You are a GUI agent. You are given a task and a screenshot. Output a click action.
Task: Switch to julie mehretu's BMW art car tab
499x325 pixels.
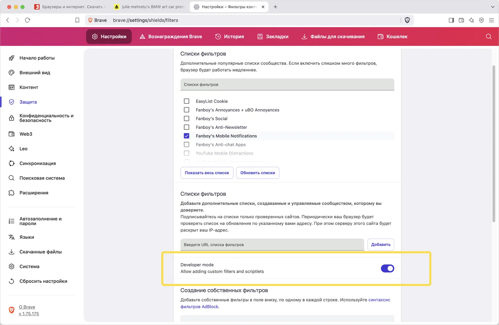click(149, 7)
